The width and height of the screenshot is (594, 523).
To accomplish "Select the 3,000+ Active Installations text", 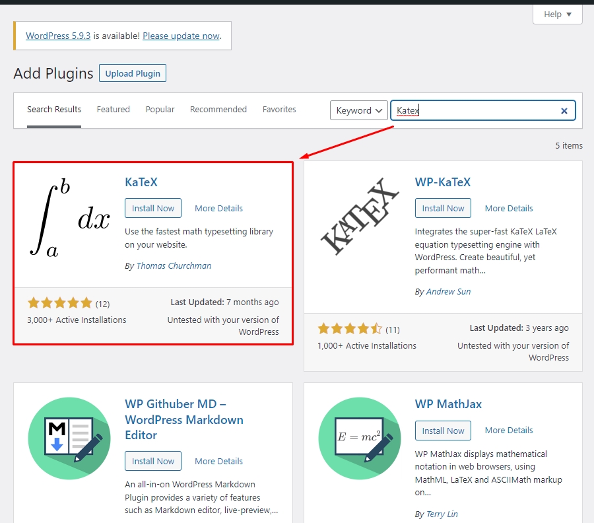I will tap(77, 320).
